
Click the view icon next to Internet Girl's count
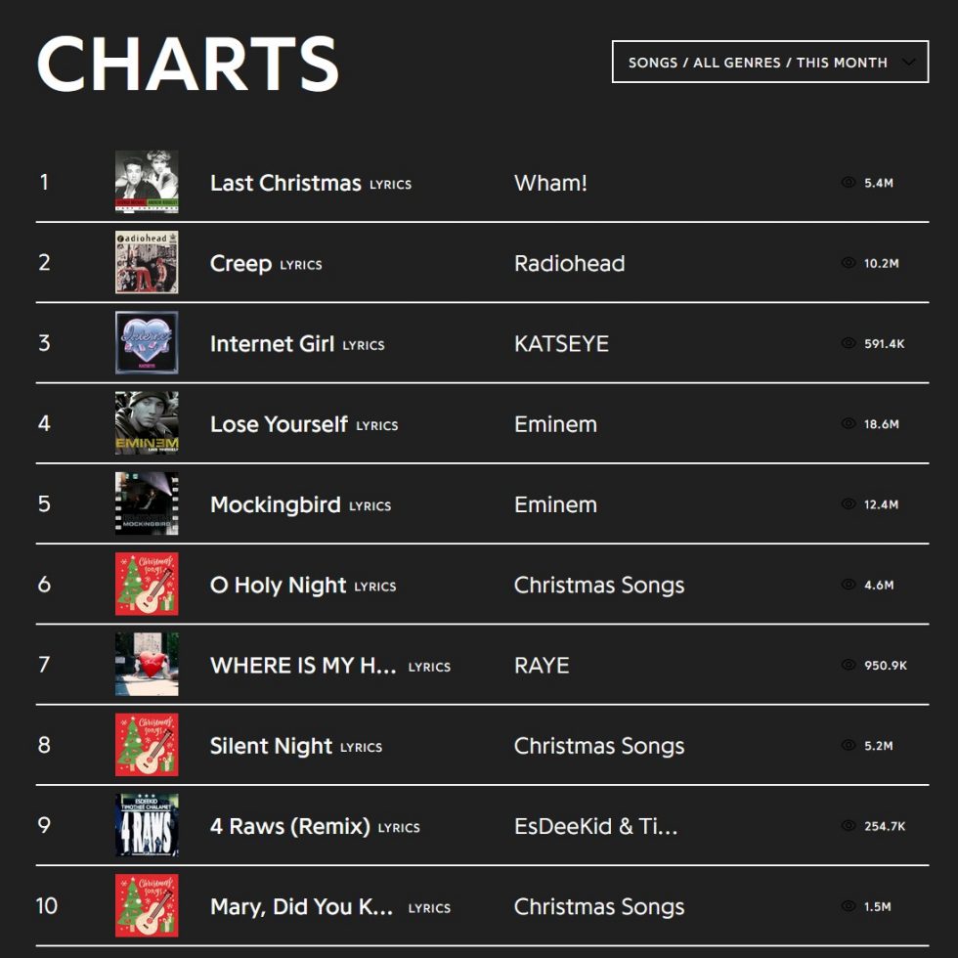(847, 344)
